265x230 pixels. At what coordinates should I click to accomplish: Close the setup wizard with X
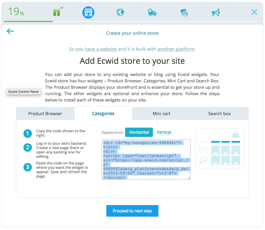[254, 12]
